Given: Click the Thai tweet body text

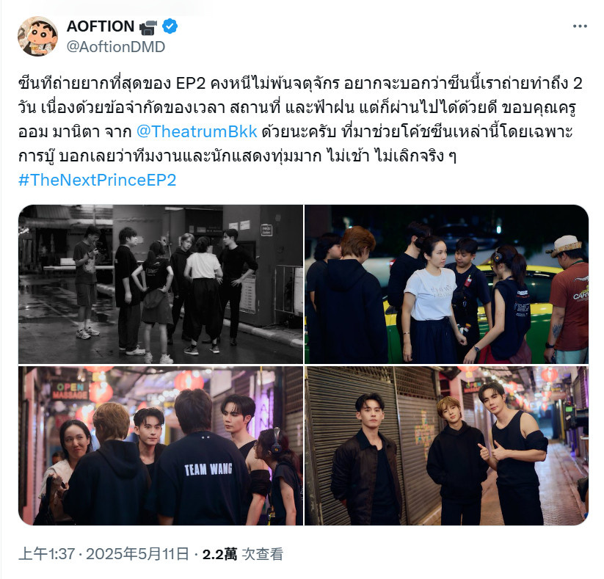Looking at the screenshot, I should (300, 120).
